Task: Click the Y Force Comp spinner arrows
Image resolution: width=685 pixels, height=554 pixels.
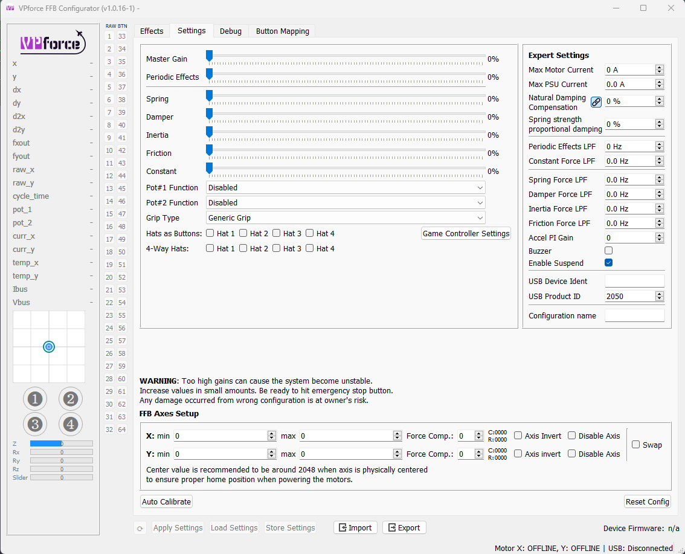Action: (x=479, y=454)
